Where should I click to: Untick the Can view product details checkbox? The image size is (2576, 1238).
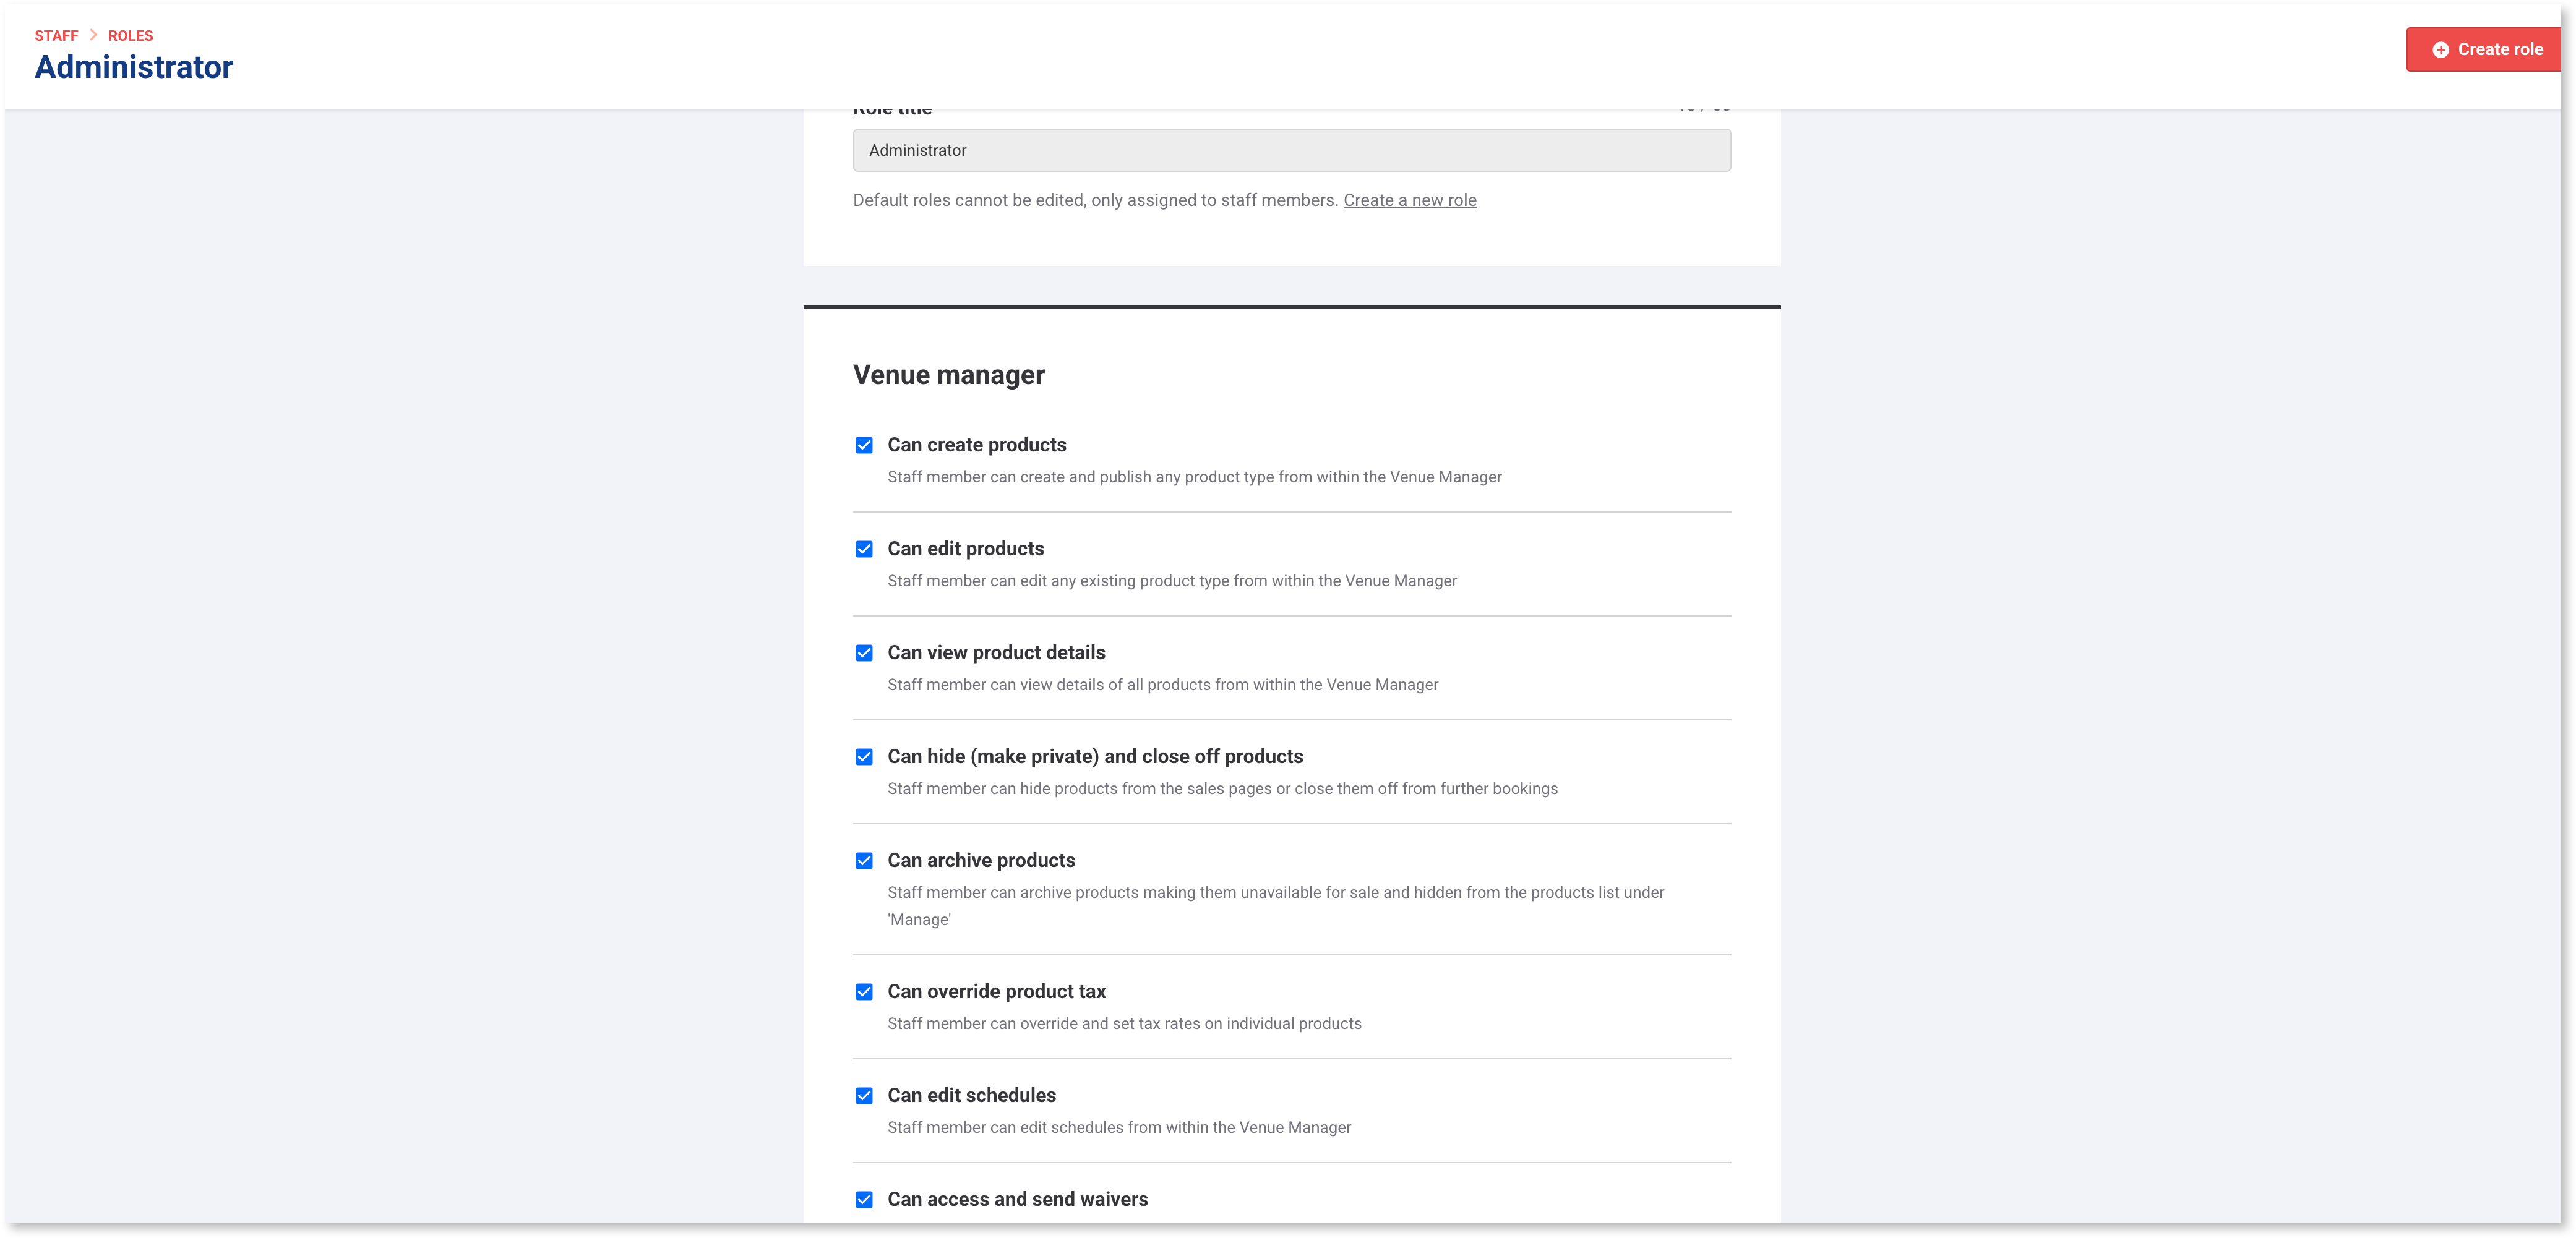(x=864, y=654)
